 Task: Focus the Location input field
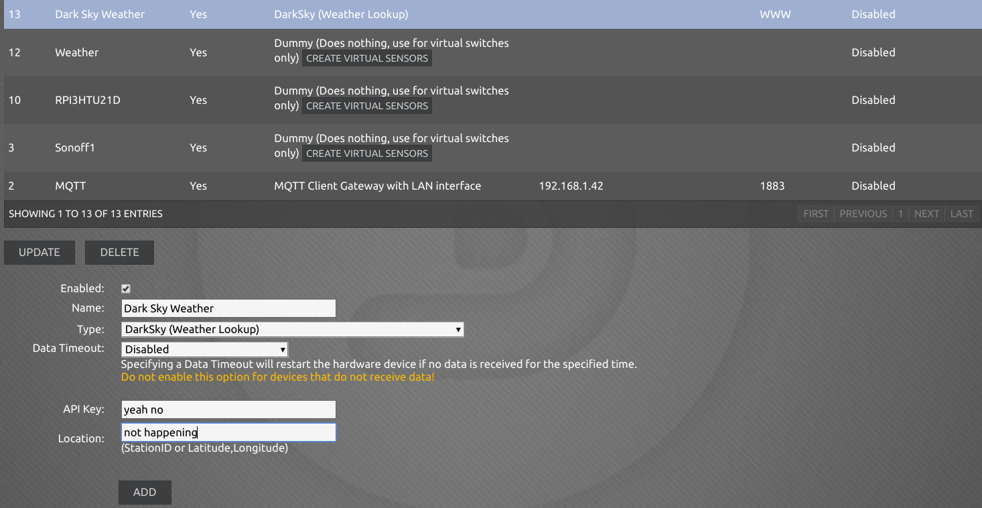coord(228,432)
